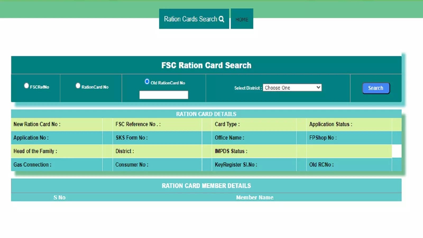This screenshot has height=238, width=423.
Task: Click the RATION CARD MEMBER DETAILS header
Action: (x=206, y=186)
